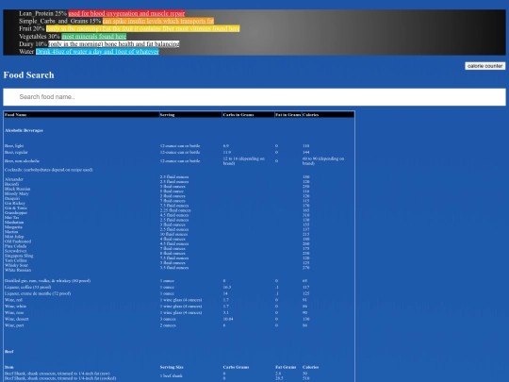
Task: Select the Black Russian cocktail name
Action: click(x=18, y=189)
